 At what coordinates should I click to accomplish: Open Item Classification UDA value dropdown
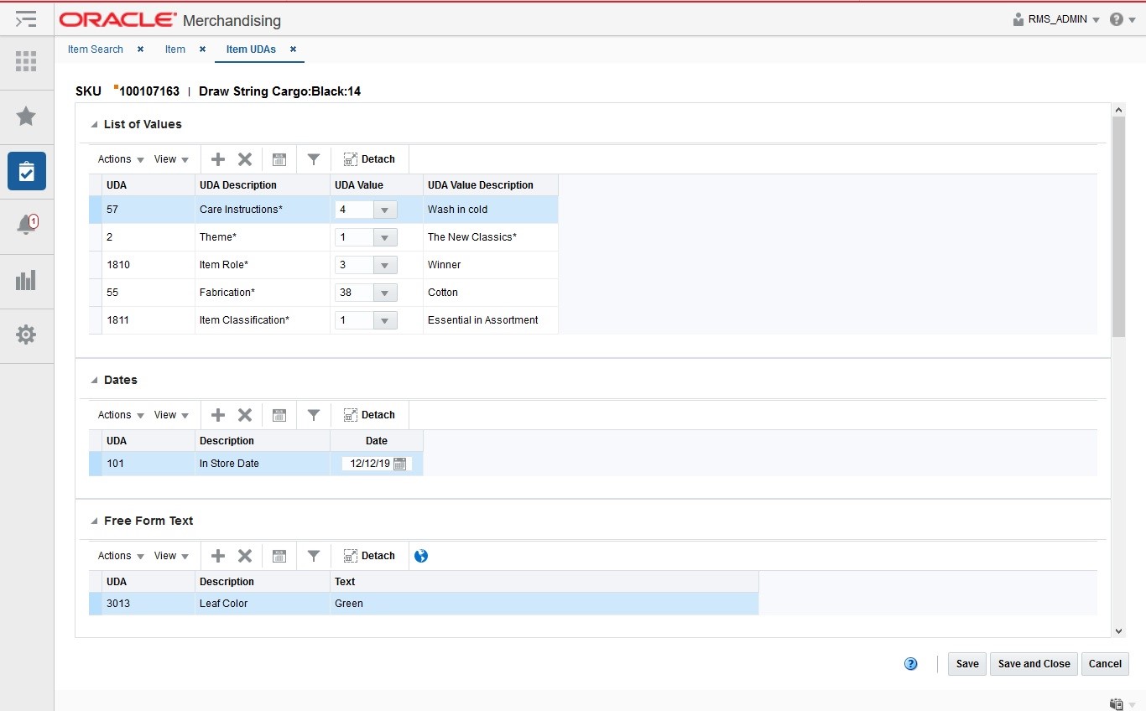pyautogui.click(x=385, y=320)
